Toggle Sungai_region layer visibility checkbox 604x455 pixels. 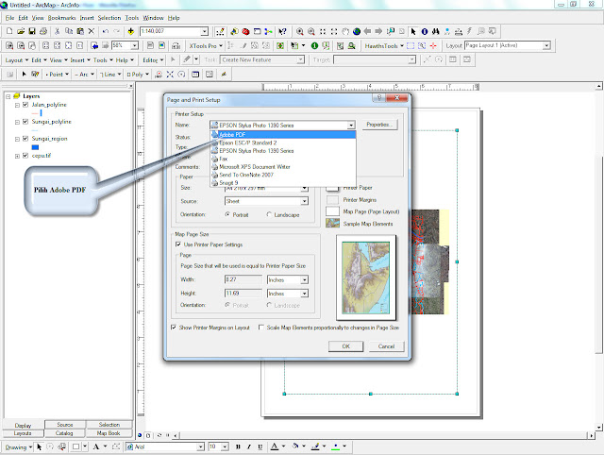25,139
